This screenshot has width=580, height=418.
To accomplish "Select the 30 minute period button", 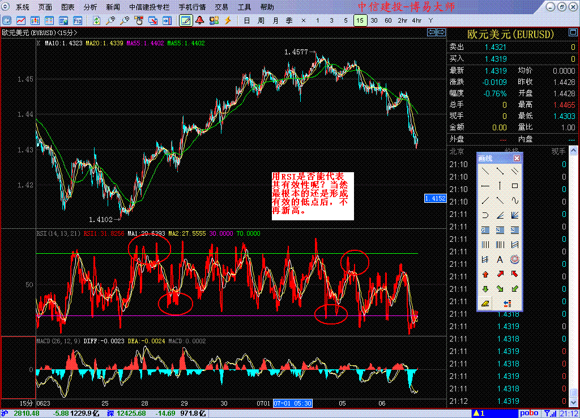I will 374,21.
